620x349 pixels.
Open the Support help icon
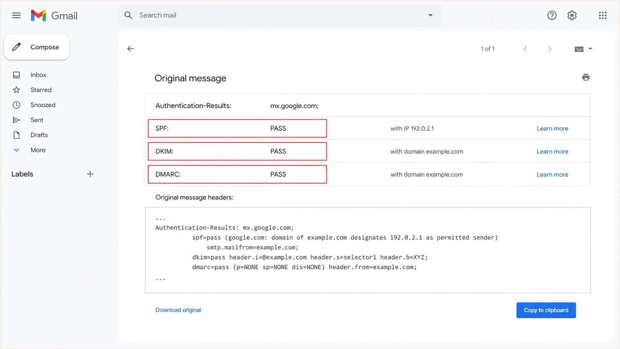pos(552,15)
